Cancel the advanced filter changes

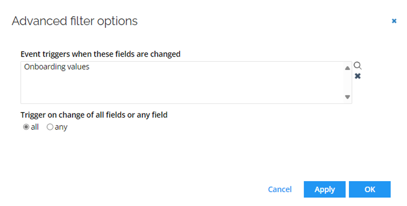280,189
